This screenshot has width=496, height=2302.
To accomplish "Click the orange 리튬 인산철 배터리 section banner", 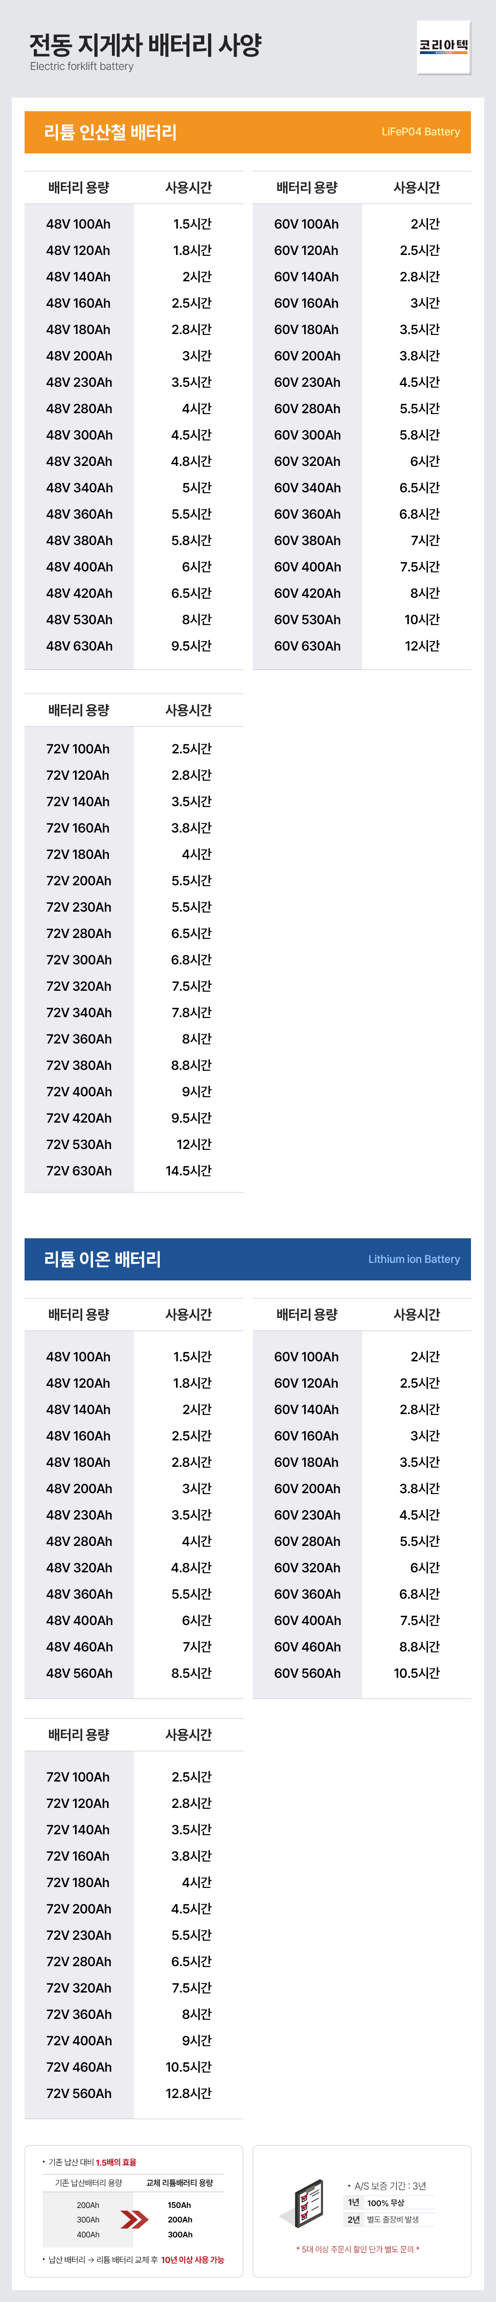I will tap(247, 132).
